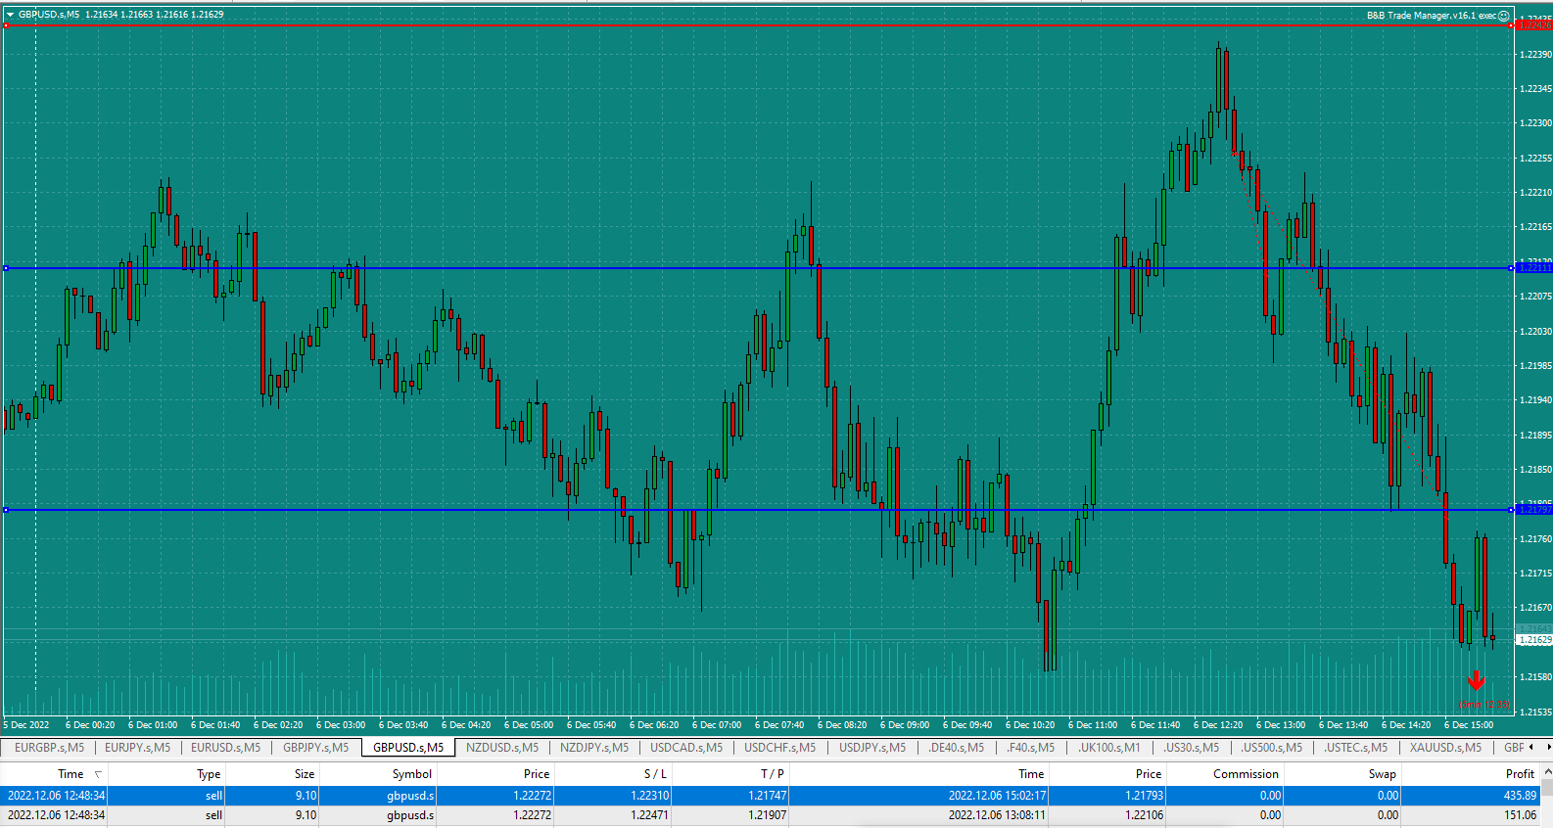Image resolution: width=1553 pixels, height=828 pixels.
Task: Open the NZDJPY.s,M5 chart tab
Action: pyautogui.click(x=594, y=748)
